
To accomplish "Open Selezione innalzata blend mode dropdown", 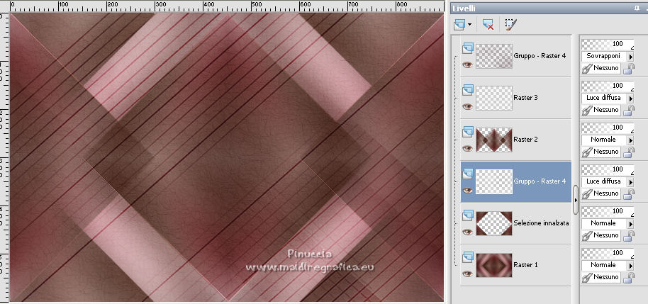I will [x=631, y=223].
